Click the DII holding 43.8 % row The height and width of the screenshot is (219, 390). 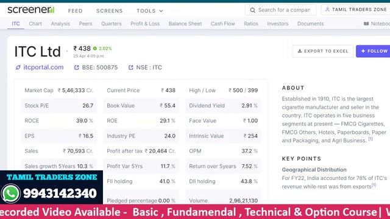(x=224, y=181)
